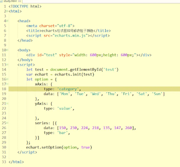The height and width of the screenshot is (167, 180).
Task: Click the series keyword on line 25
Action: pos(42,123)
